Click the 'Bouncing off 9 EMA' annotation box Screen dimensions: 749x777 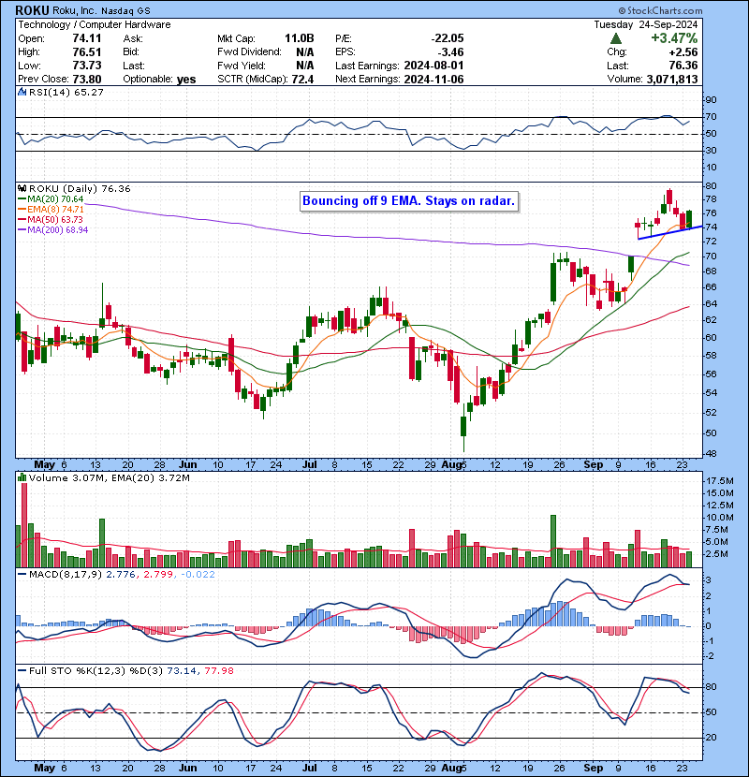(409, 201)
